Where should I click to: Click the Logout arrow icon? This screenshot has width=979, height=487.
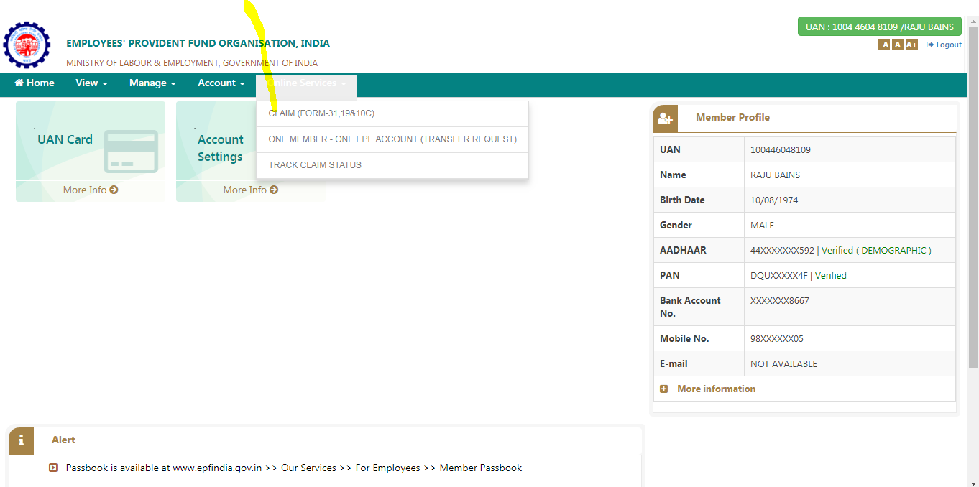pos(930,45)
